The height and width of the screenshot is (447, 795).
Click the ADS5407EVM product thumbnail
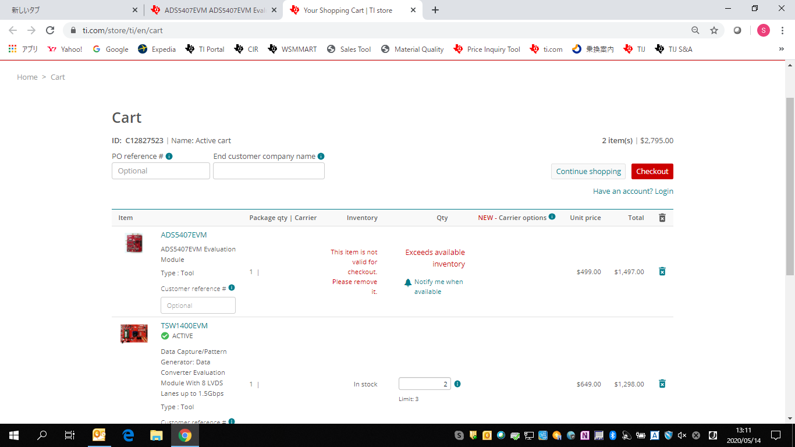[134, 243]
